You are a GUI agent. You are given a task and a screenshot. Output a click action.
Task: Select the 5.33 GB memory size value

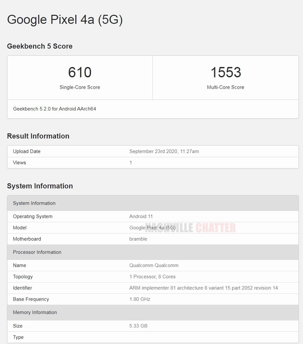click(138, 326)
